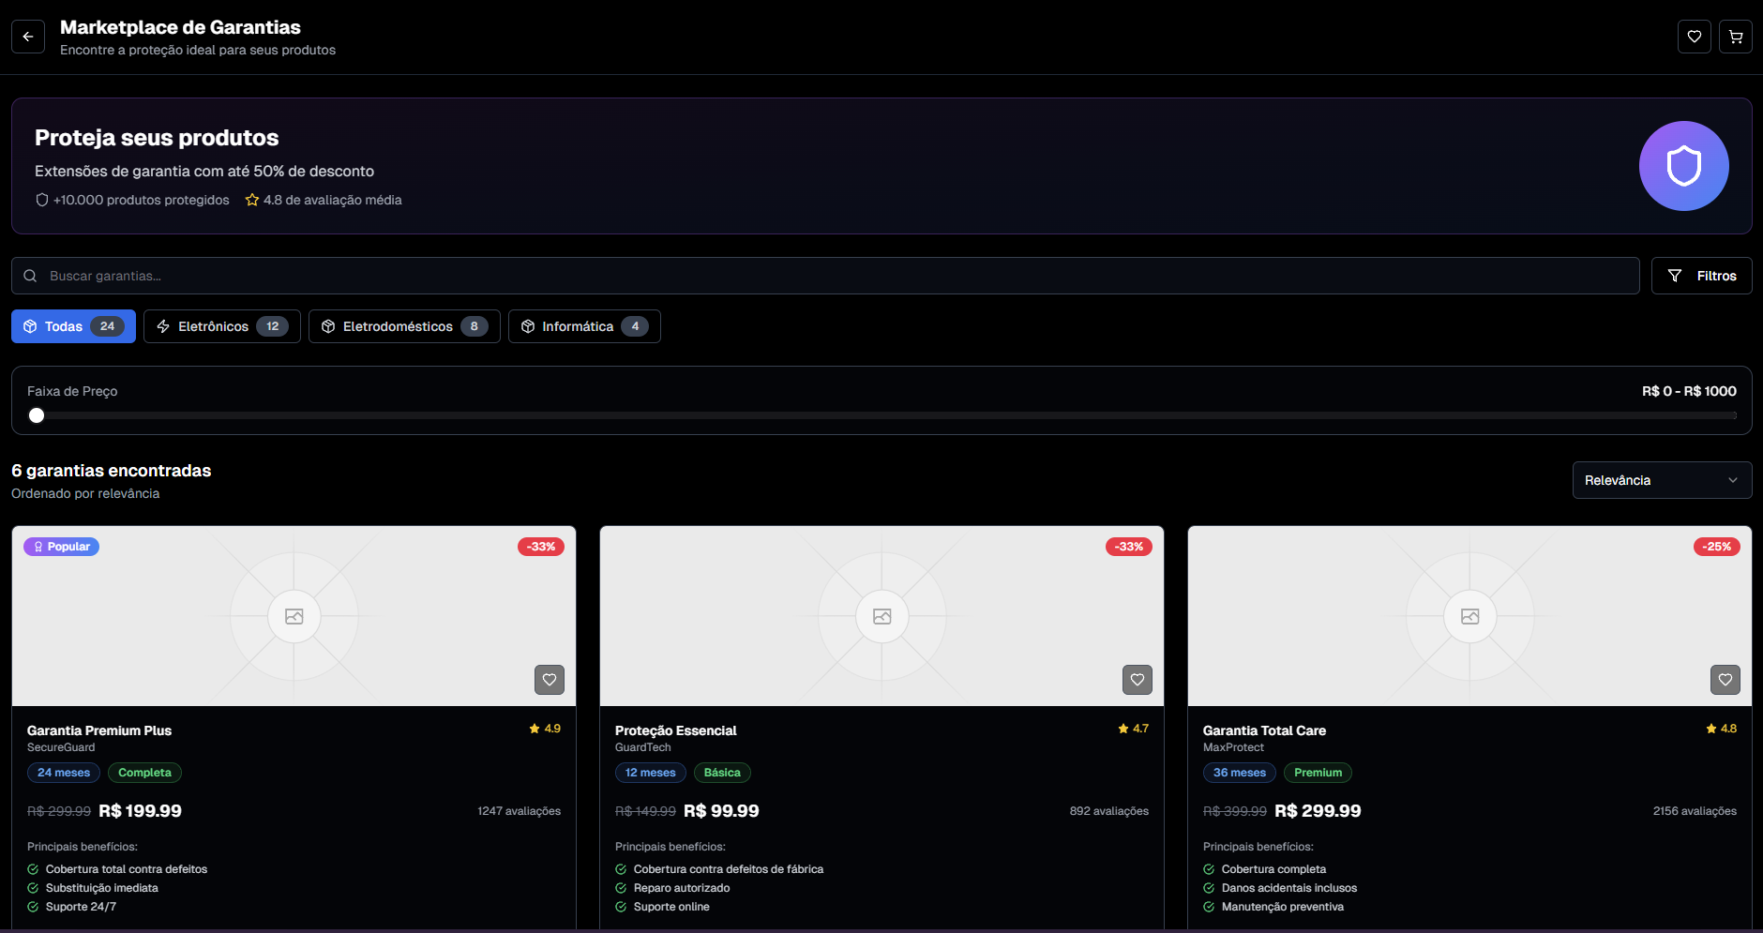Image resolution: width=1763 pixels, height=933 pixels.
Task: Open the Garantia Total Care title
Action: (1264, 730)
